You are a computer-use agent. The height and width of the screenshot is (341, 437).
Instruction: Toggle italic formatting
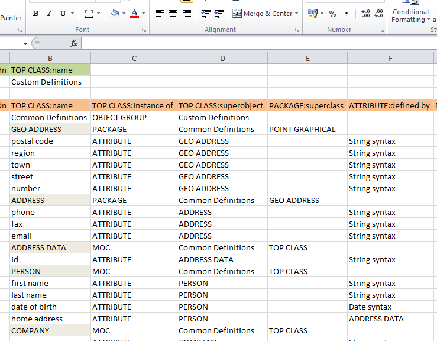48,14
